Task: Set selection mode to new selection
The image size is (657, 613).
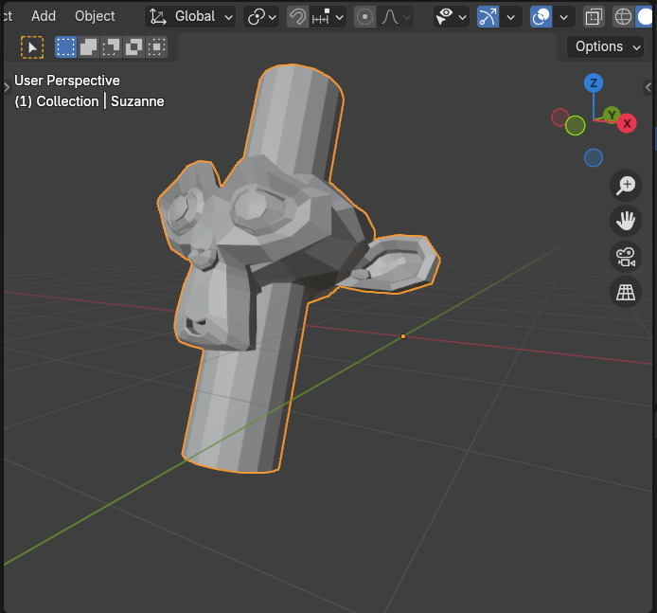Action: pos(65,46)
